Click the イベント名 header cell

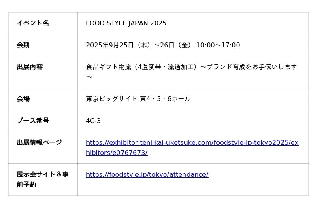point(33,23)
